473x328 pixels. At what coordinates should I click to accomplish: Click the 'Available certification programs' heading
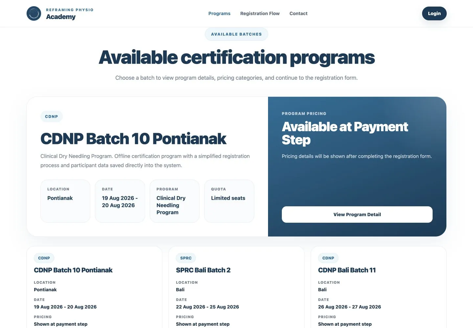pos(236,57)
